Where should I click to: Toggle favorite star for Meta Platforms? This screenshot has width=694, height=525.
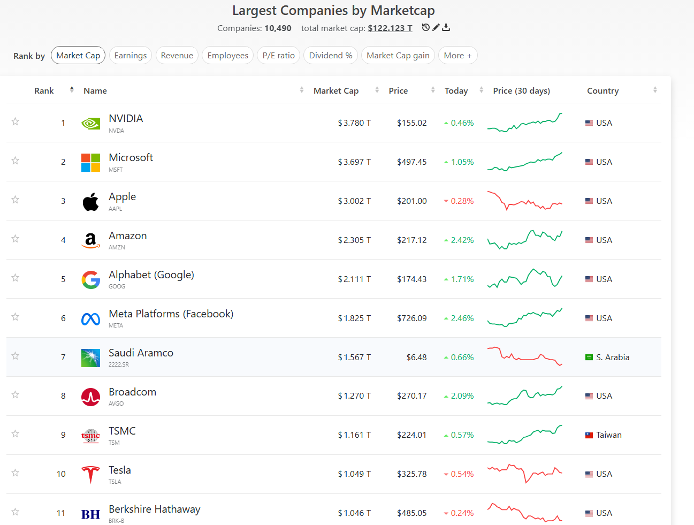click(16, 317)
